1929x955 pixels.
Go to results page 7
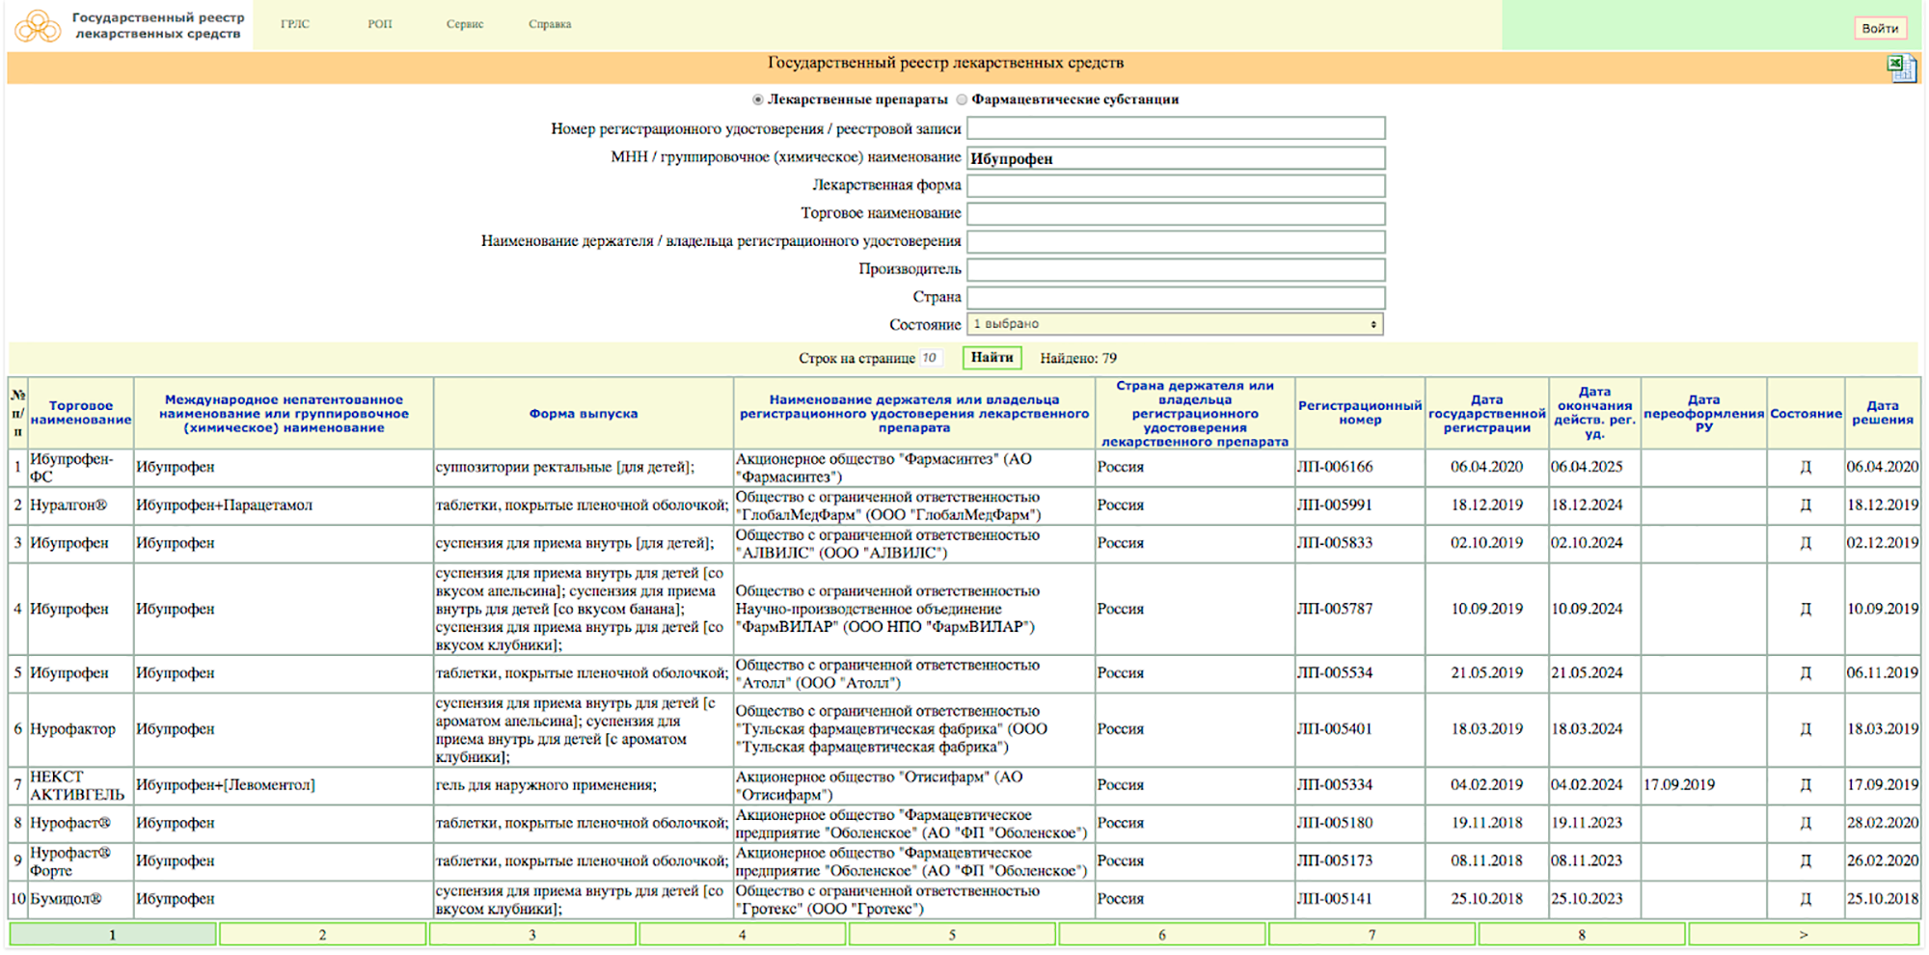(x=1372, y=934)
